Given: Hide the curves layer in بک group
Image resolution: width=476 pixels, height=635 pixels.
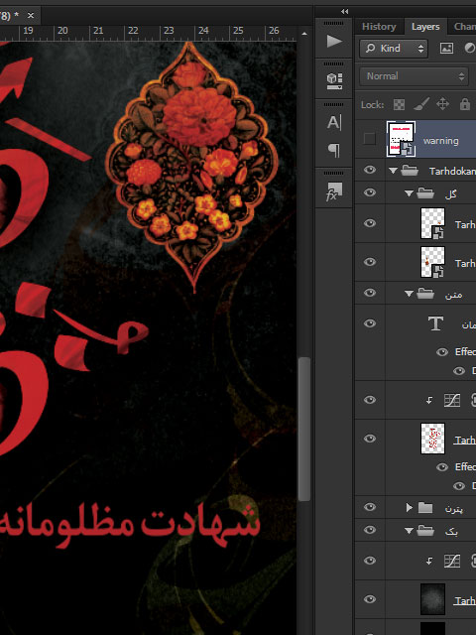Looking at the screenshot, I should coord(370,560).
